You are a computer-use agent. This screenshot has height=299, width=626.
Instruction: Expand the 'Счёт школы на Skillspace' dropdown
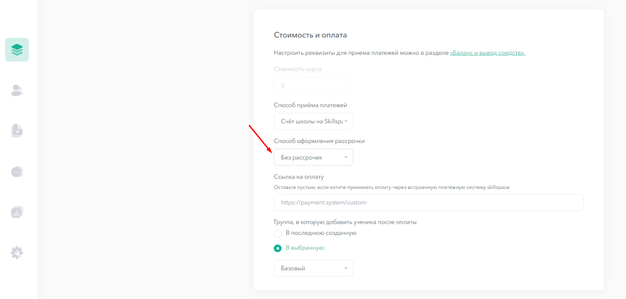(x=313, y=121)
